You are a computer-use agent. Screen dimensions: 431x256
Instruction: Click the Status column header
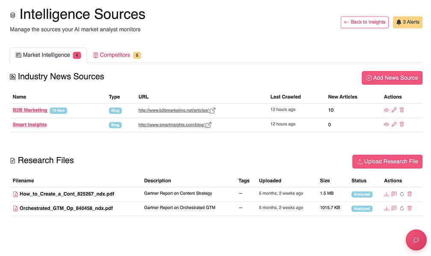click(359, 180)
